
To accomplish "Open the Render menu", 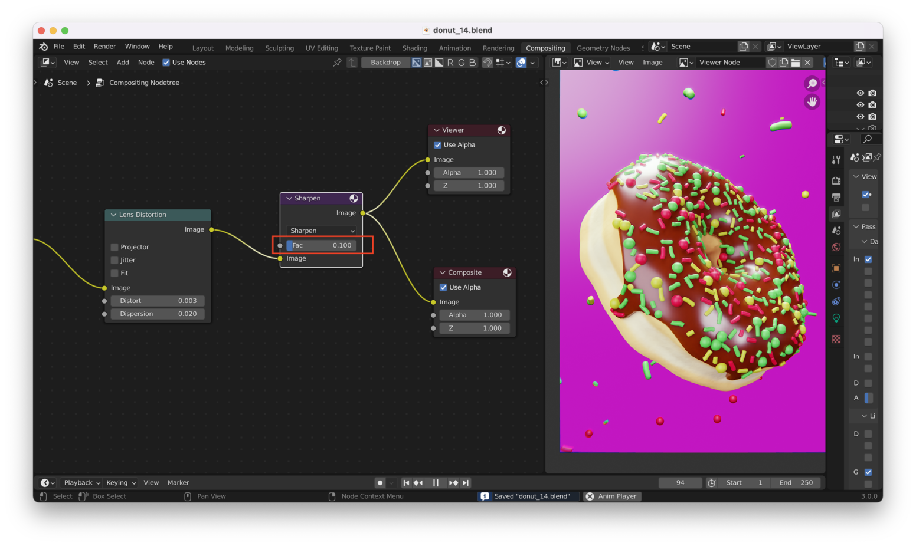I will tap(104, 47).
